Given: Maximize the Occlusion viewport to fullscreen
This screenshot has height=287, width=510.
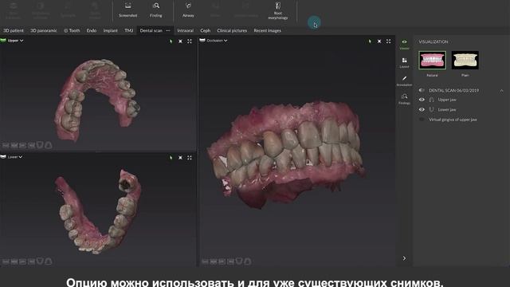Looking at the screenshot, I should click(x=388, y=41).
